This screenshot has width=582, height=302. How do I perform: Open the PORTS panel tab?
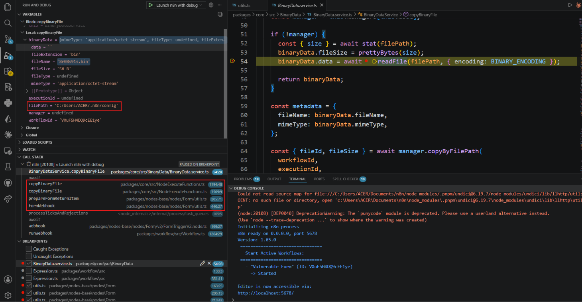point(319,179)
